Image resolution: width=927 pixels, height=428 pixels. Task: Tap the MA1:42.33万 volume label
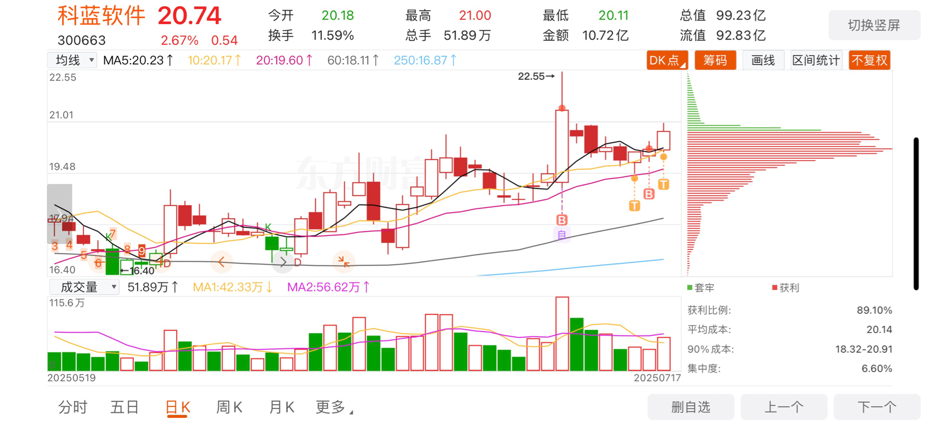(233, 287)
